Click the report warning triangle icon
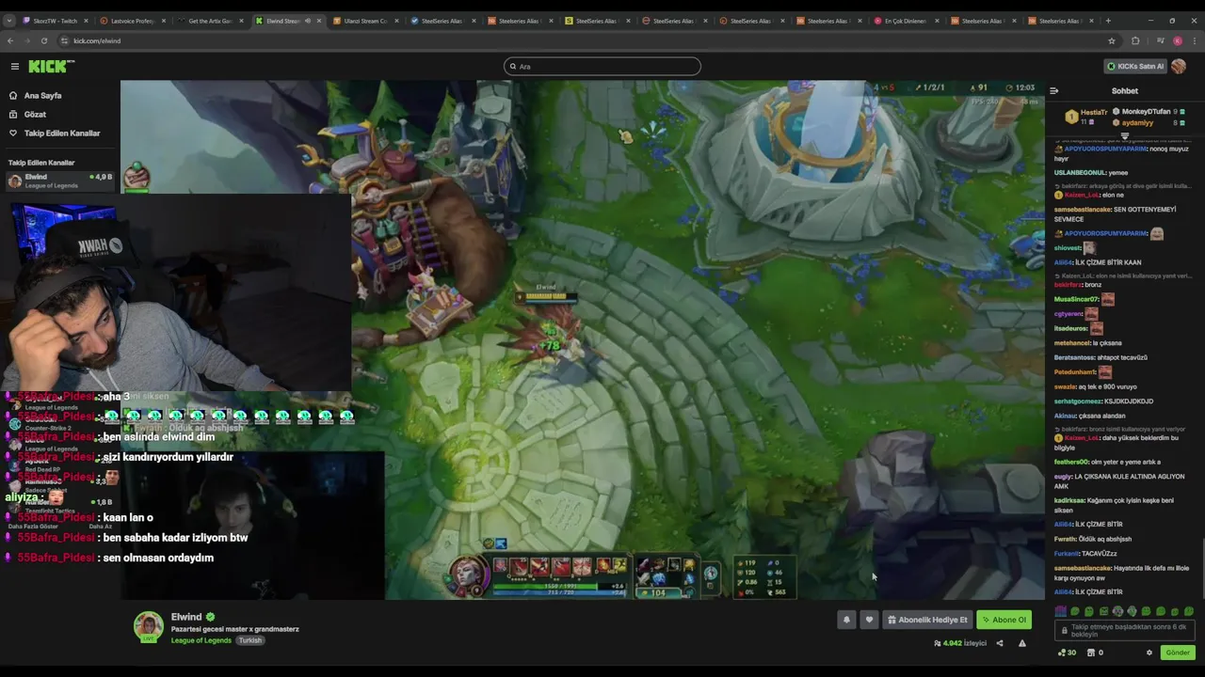The image size is (1205, 677). coord(1022,643)
